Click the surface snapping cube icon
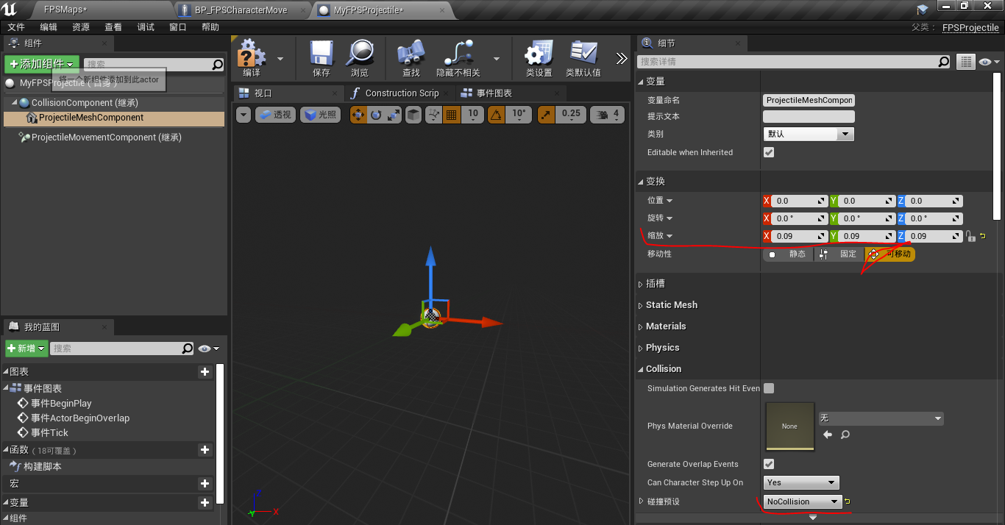Viewport: 1005px width, 525px height. coord(413,114)
